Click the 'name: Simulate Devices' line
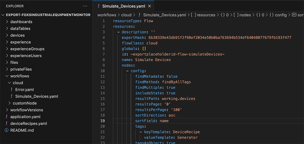Image resolution: width=304 pixels, height=144 pixels. pos(146,60)
